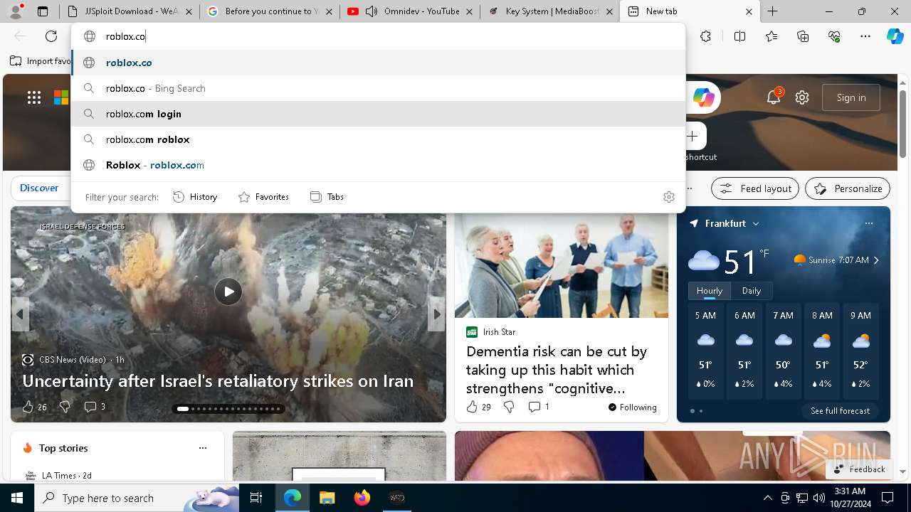Open the tab actions menu icon
Viewport: 911px width, 512px height.
tap(43, 11)
